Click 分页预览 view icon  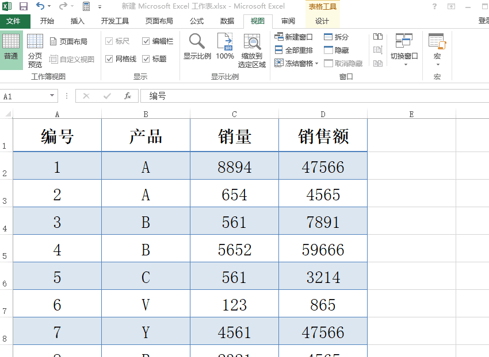[x=35, y=48]
